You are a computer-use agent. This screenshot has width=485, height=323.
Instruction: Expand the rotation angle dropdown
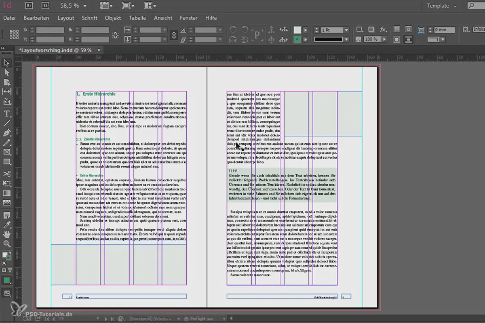pyautogui.click(x=221, y=30)
